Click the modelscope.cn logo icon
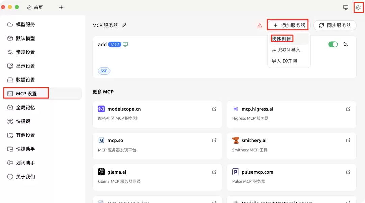The image size is (365, 203). [101, 109]
